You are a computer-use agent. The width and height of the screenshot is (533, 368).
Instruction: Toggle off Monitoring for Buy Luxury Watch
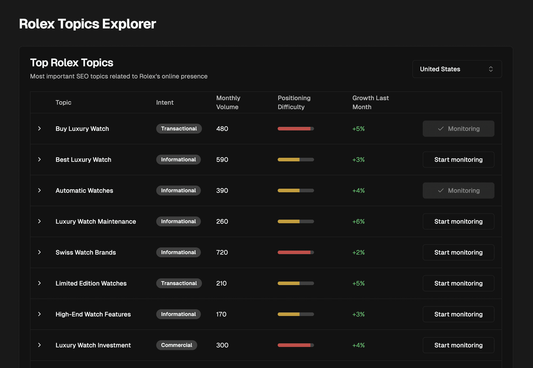(x=458, y=129)
